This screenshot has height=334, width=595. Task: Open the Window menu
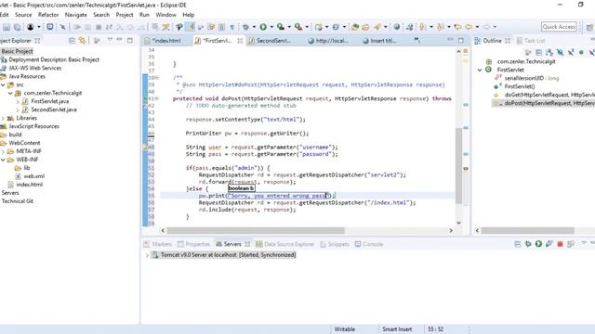(165, 15)
